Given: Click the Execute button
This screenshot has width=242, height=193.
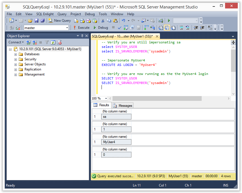Looking at the screenshot, I should [82, 28].
